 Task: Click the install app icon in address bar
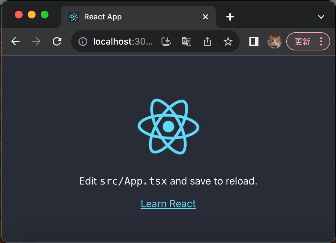[x=166, y=42]
